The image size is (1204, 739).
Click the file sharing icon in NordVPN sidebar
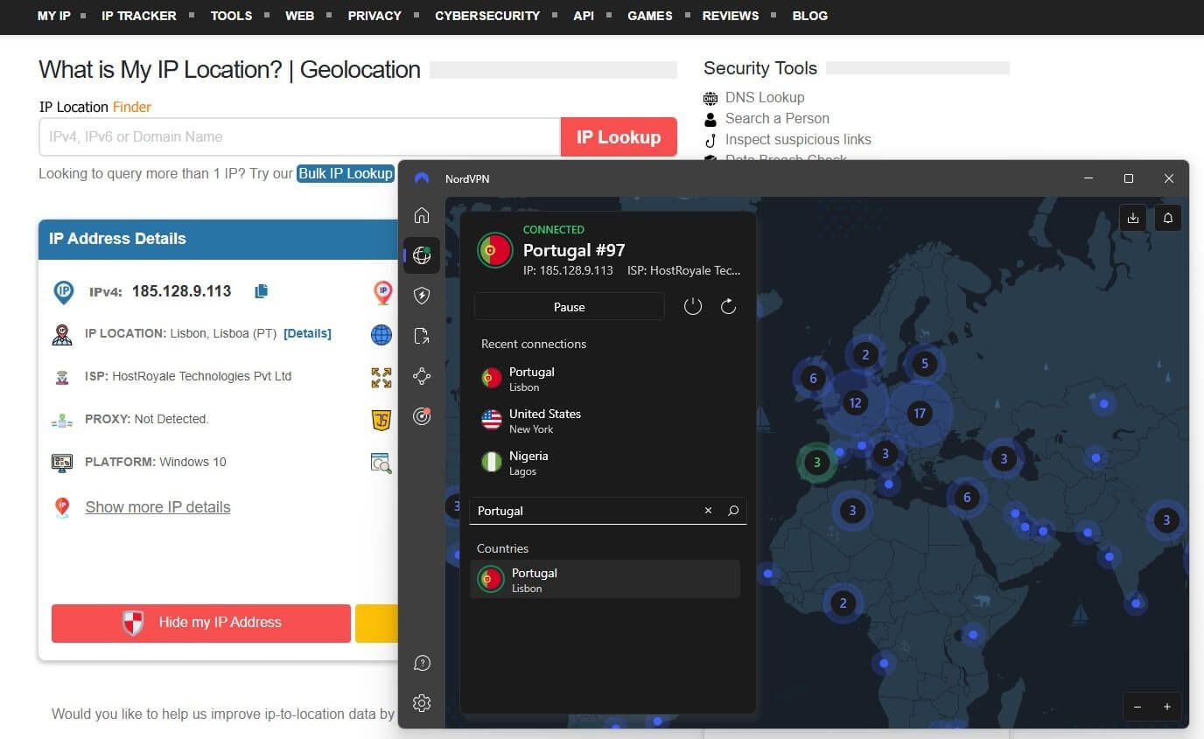422,334
